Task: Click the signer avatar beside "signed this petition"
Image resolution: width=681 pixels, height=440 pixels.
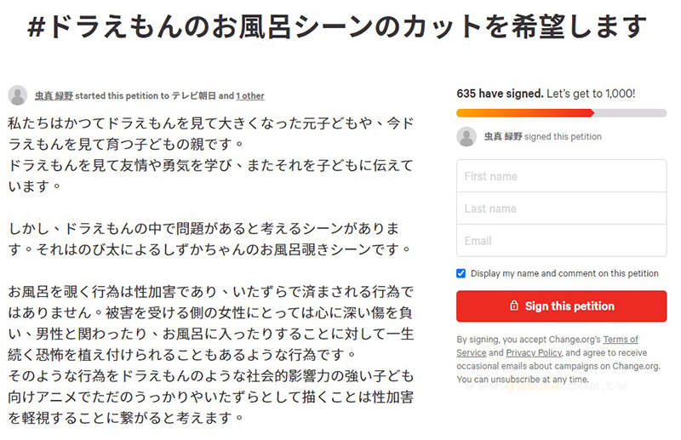Action: (x=466, y=136)
